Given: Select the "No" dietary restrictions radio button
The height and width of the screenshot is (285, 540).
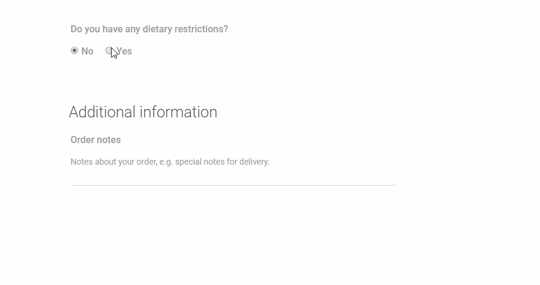Looking at the screenshot, I should point(74,51).
